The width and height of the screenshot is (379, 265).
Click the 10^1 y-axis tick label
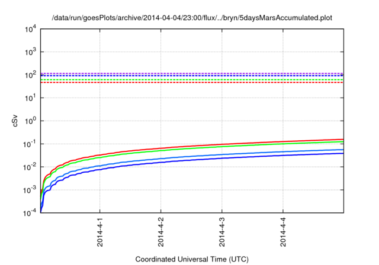tap(30, 98)
